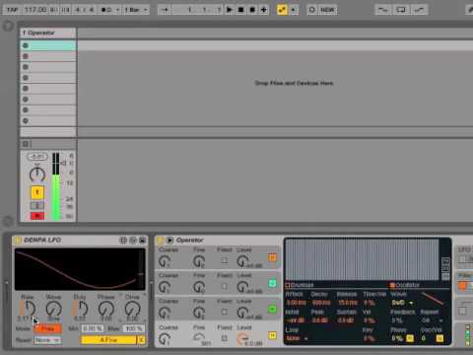Viewport: 473px width, 355px height.
Task: Select the 117.00 tempo field
Action: (35, 10)
